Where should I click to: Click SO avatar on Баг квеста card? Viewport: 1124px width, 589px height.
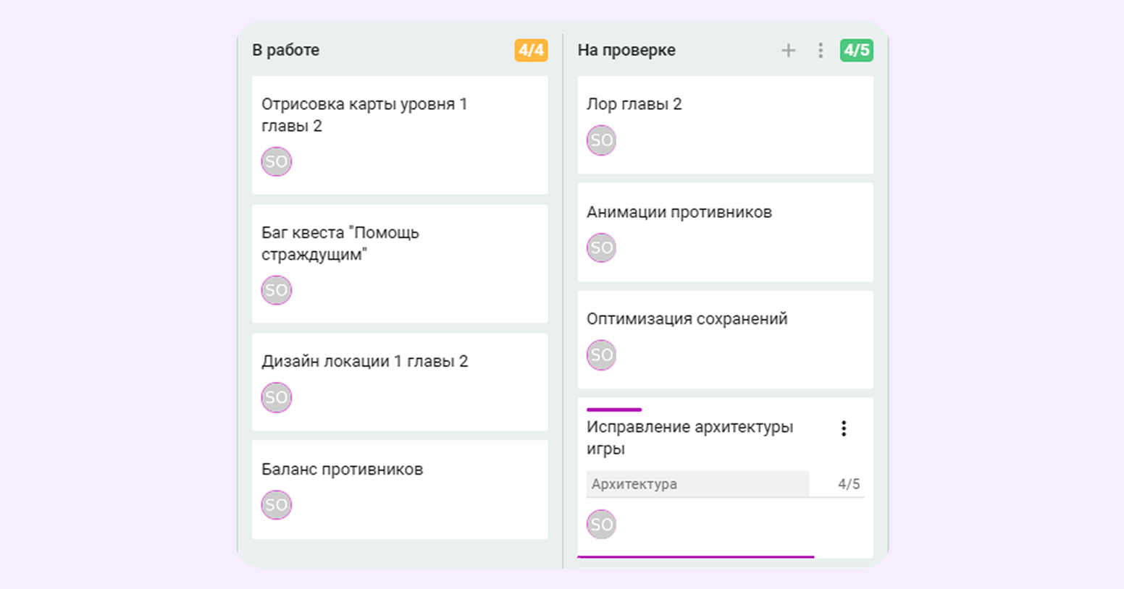click(x=277, y=290)
